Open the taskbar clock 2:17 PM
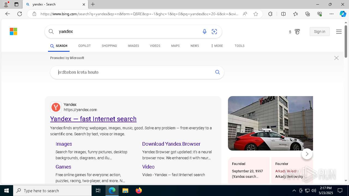The height and width of the screenshot is (196, 349). coord(326,191)
